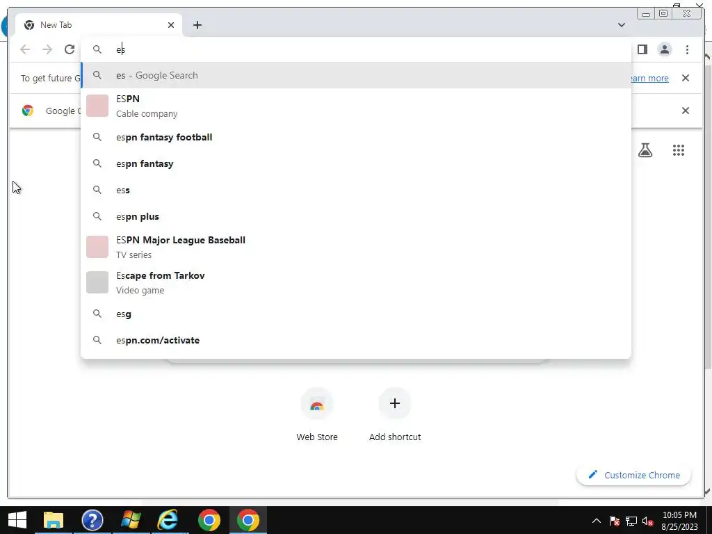Open the network tray icon
The height and width of the screenshot is (534, 712).
pyautogui.click(x=631, y=521)
